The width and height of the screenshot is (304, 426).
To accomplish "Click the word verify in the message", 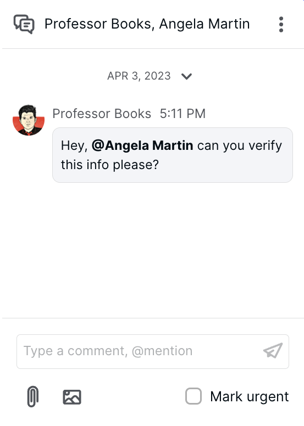I will click(x=266, y=145).
